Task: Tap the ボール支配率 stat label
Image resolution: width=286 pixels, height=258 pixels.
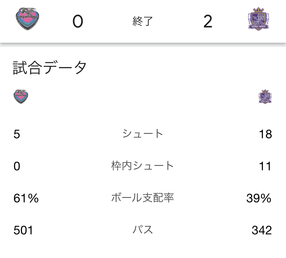Action: (143, 198)
